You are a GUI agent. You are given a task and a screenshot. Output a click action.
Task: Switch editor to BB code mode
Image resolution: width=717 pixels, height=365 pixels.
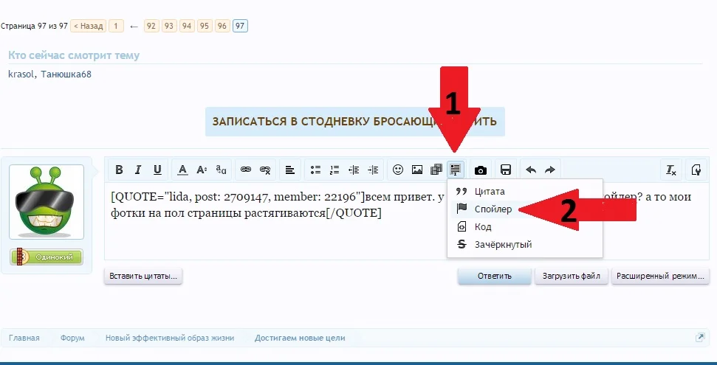coord(696,170)
